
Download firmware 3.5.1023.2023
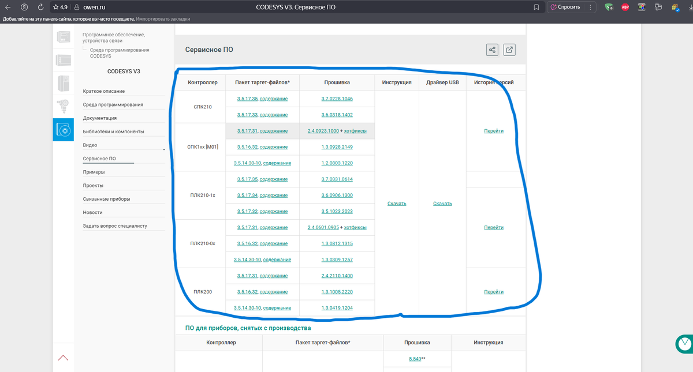[337, 212]
